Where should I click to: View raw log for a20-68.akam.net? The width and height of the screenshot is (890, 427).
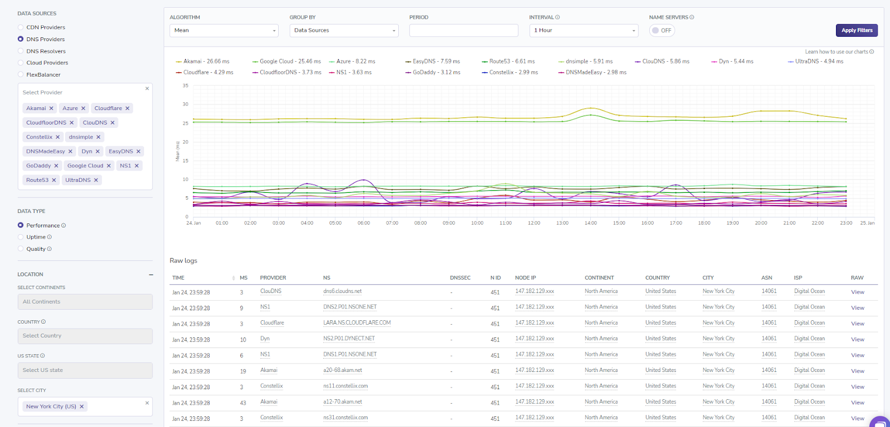(x=857, y=371)
